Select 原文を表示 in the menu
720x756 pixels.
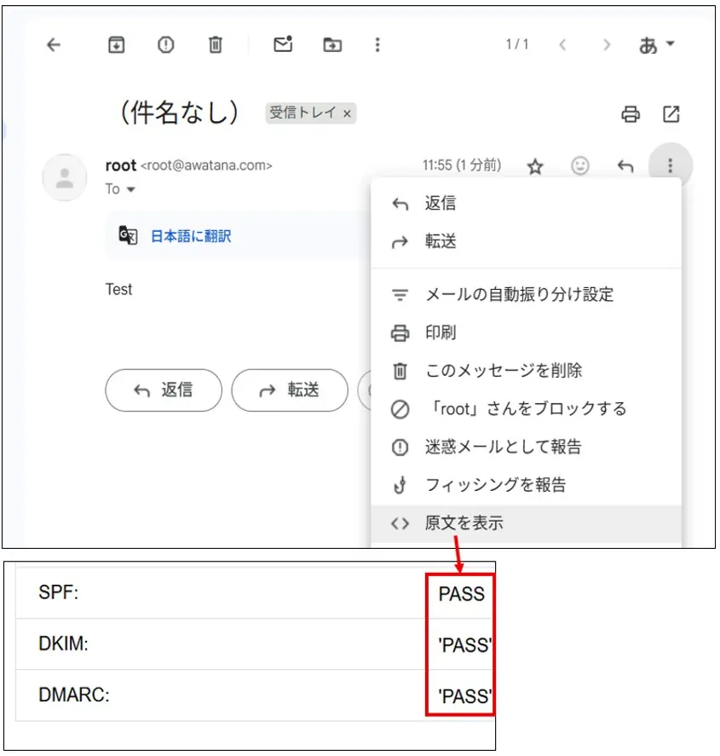point(527,523)
